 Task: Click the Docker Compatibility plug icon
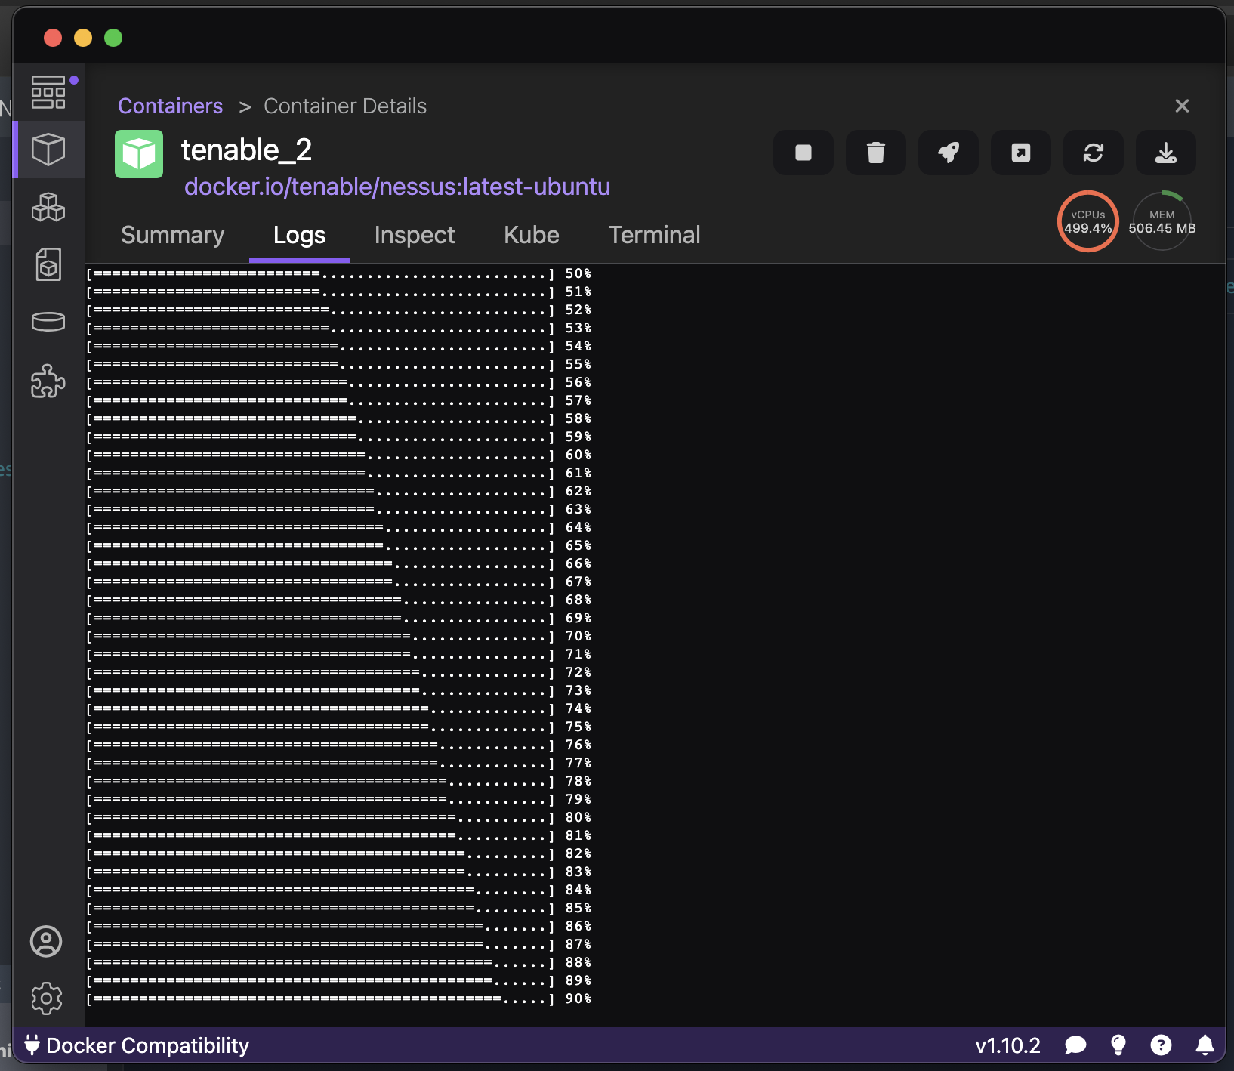[32, 1045]
